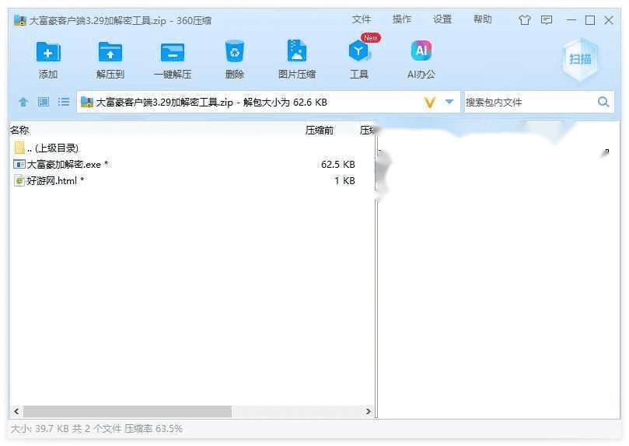This screenshot has width=629, height=446.
Task: Sort by the 名称 column header
Action: coord(19,130)
